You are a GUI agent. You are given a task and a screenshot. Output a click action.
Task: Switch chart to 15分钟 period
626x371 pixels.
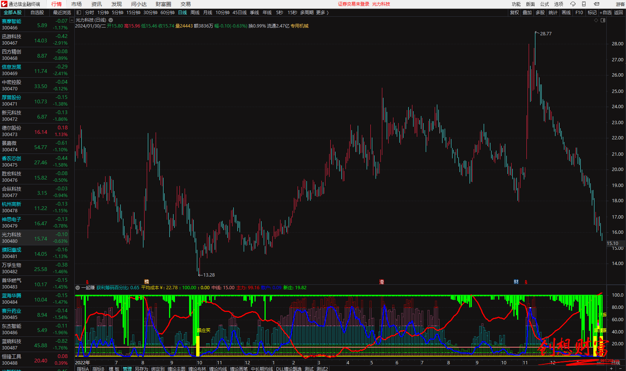coord(133,13)
